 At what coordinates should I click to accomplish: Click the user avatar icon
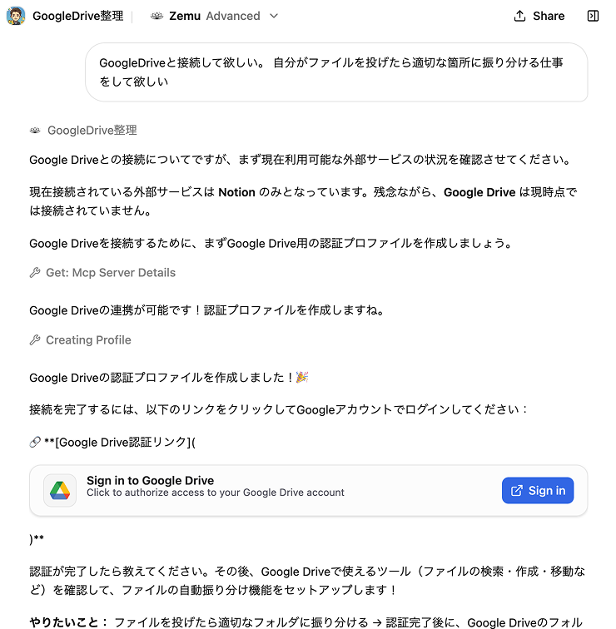tap(16, 16)
